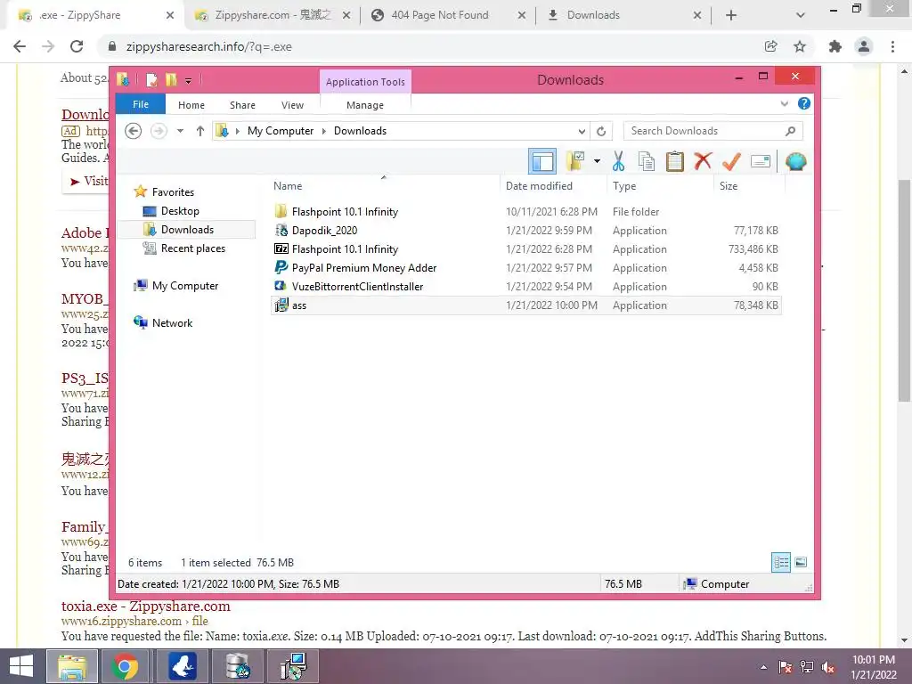The image size is (912, 684).
Task: Switch to the Share ribbon tab
Action: coord(242,105)
